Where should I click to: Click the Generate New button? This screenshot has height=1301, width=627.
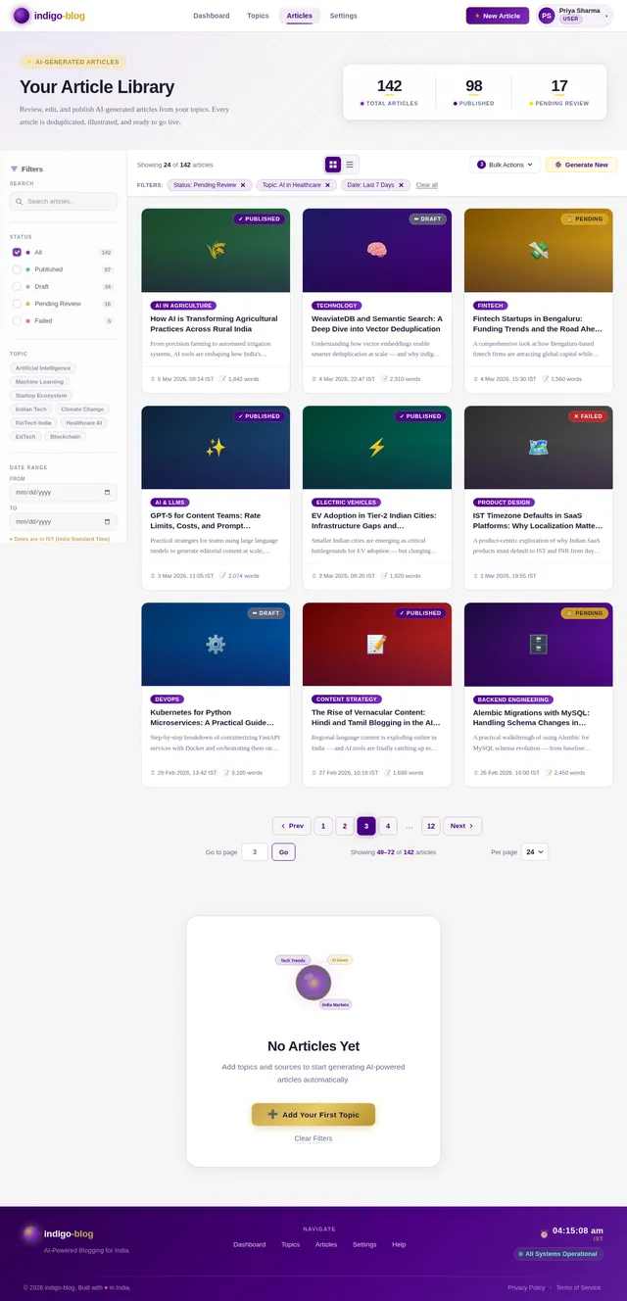[x=581, y=165]
